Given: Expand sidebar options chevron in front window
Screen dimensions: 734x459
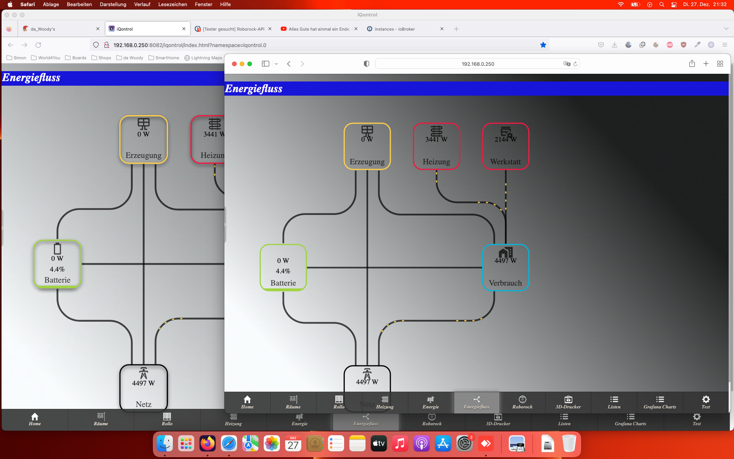Looking at the screenshot, I should click(276, 64).
